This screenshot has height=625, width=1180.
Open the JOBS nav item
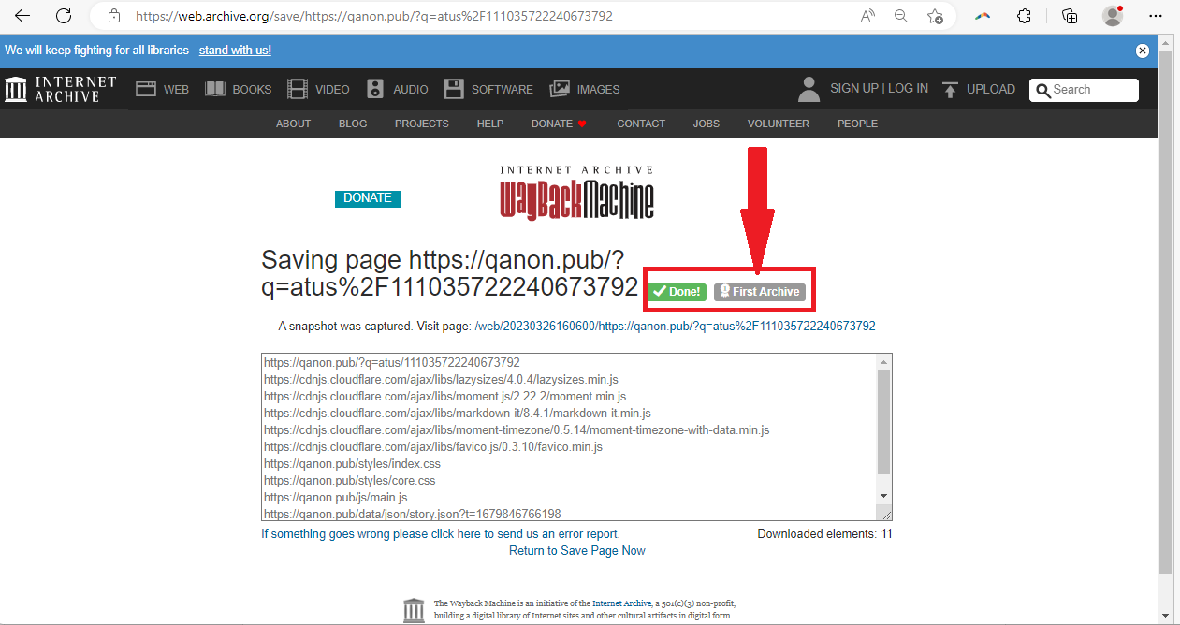707,124
